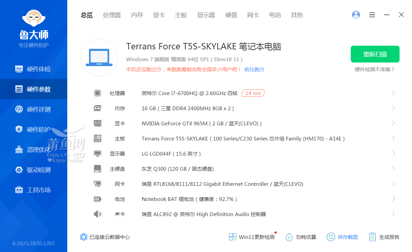This screenshot has height=252, width=412.
Task: Open 清理优化 in the sidebar
Action: [34, 150]
